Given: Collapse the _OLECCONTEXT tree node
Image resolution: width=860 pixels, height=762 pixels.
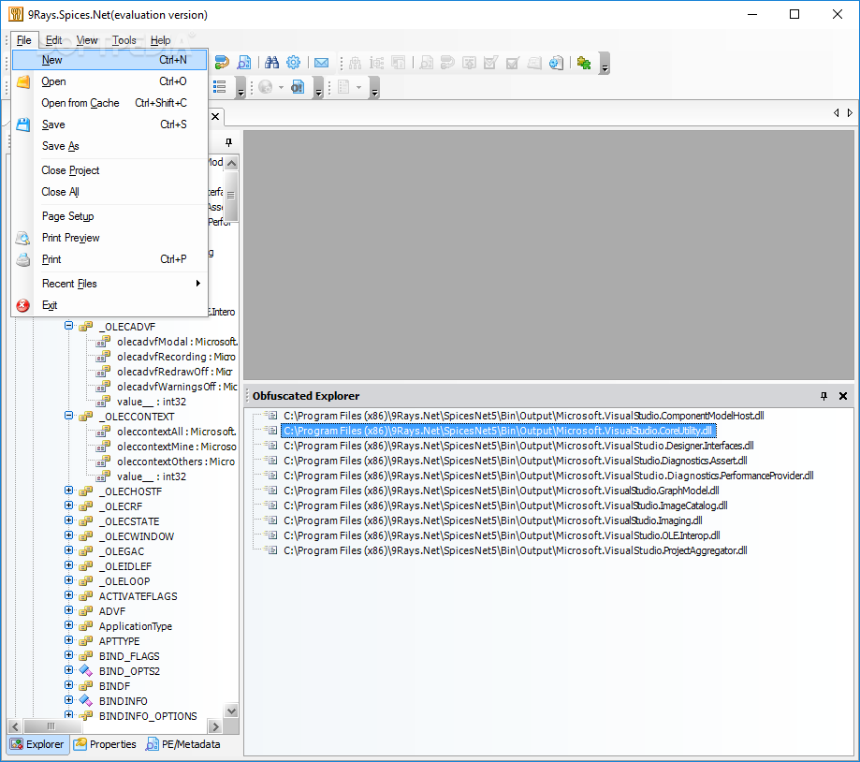Looking at the screenshot, I should tap(68, 416).
